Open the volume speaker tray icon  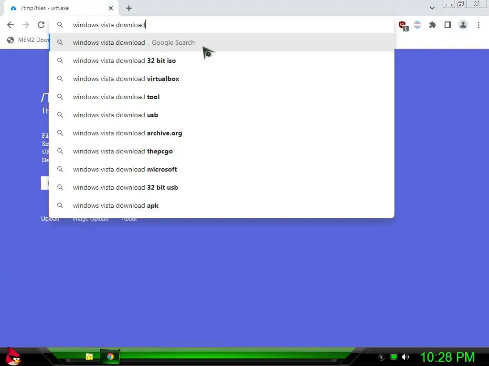[x=405, y=357]
